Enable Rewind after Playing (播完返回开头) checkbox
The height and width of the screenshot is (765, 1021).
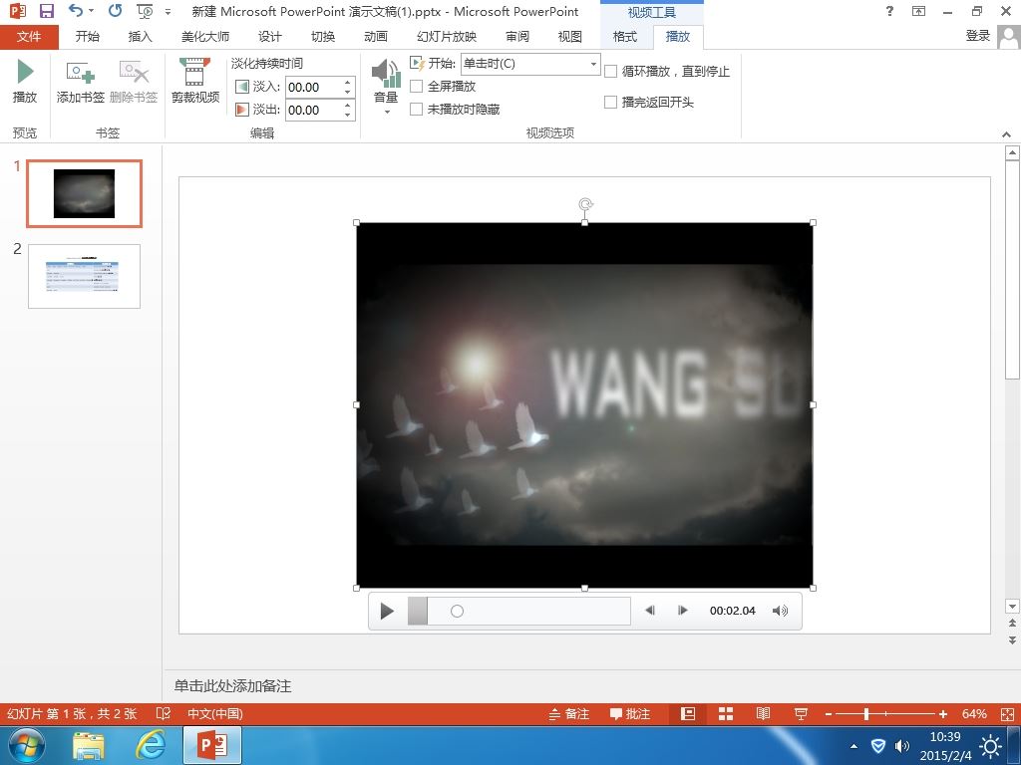pos(611,102)
